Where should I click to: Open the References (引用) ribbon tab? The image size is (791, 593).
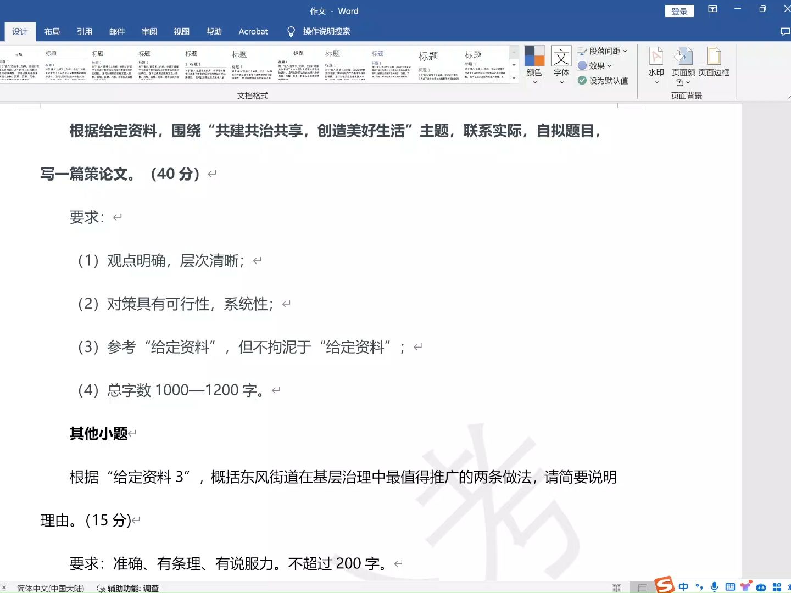point(85,31)
